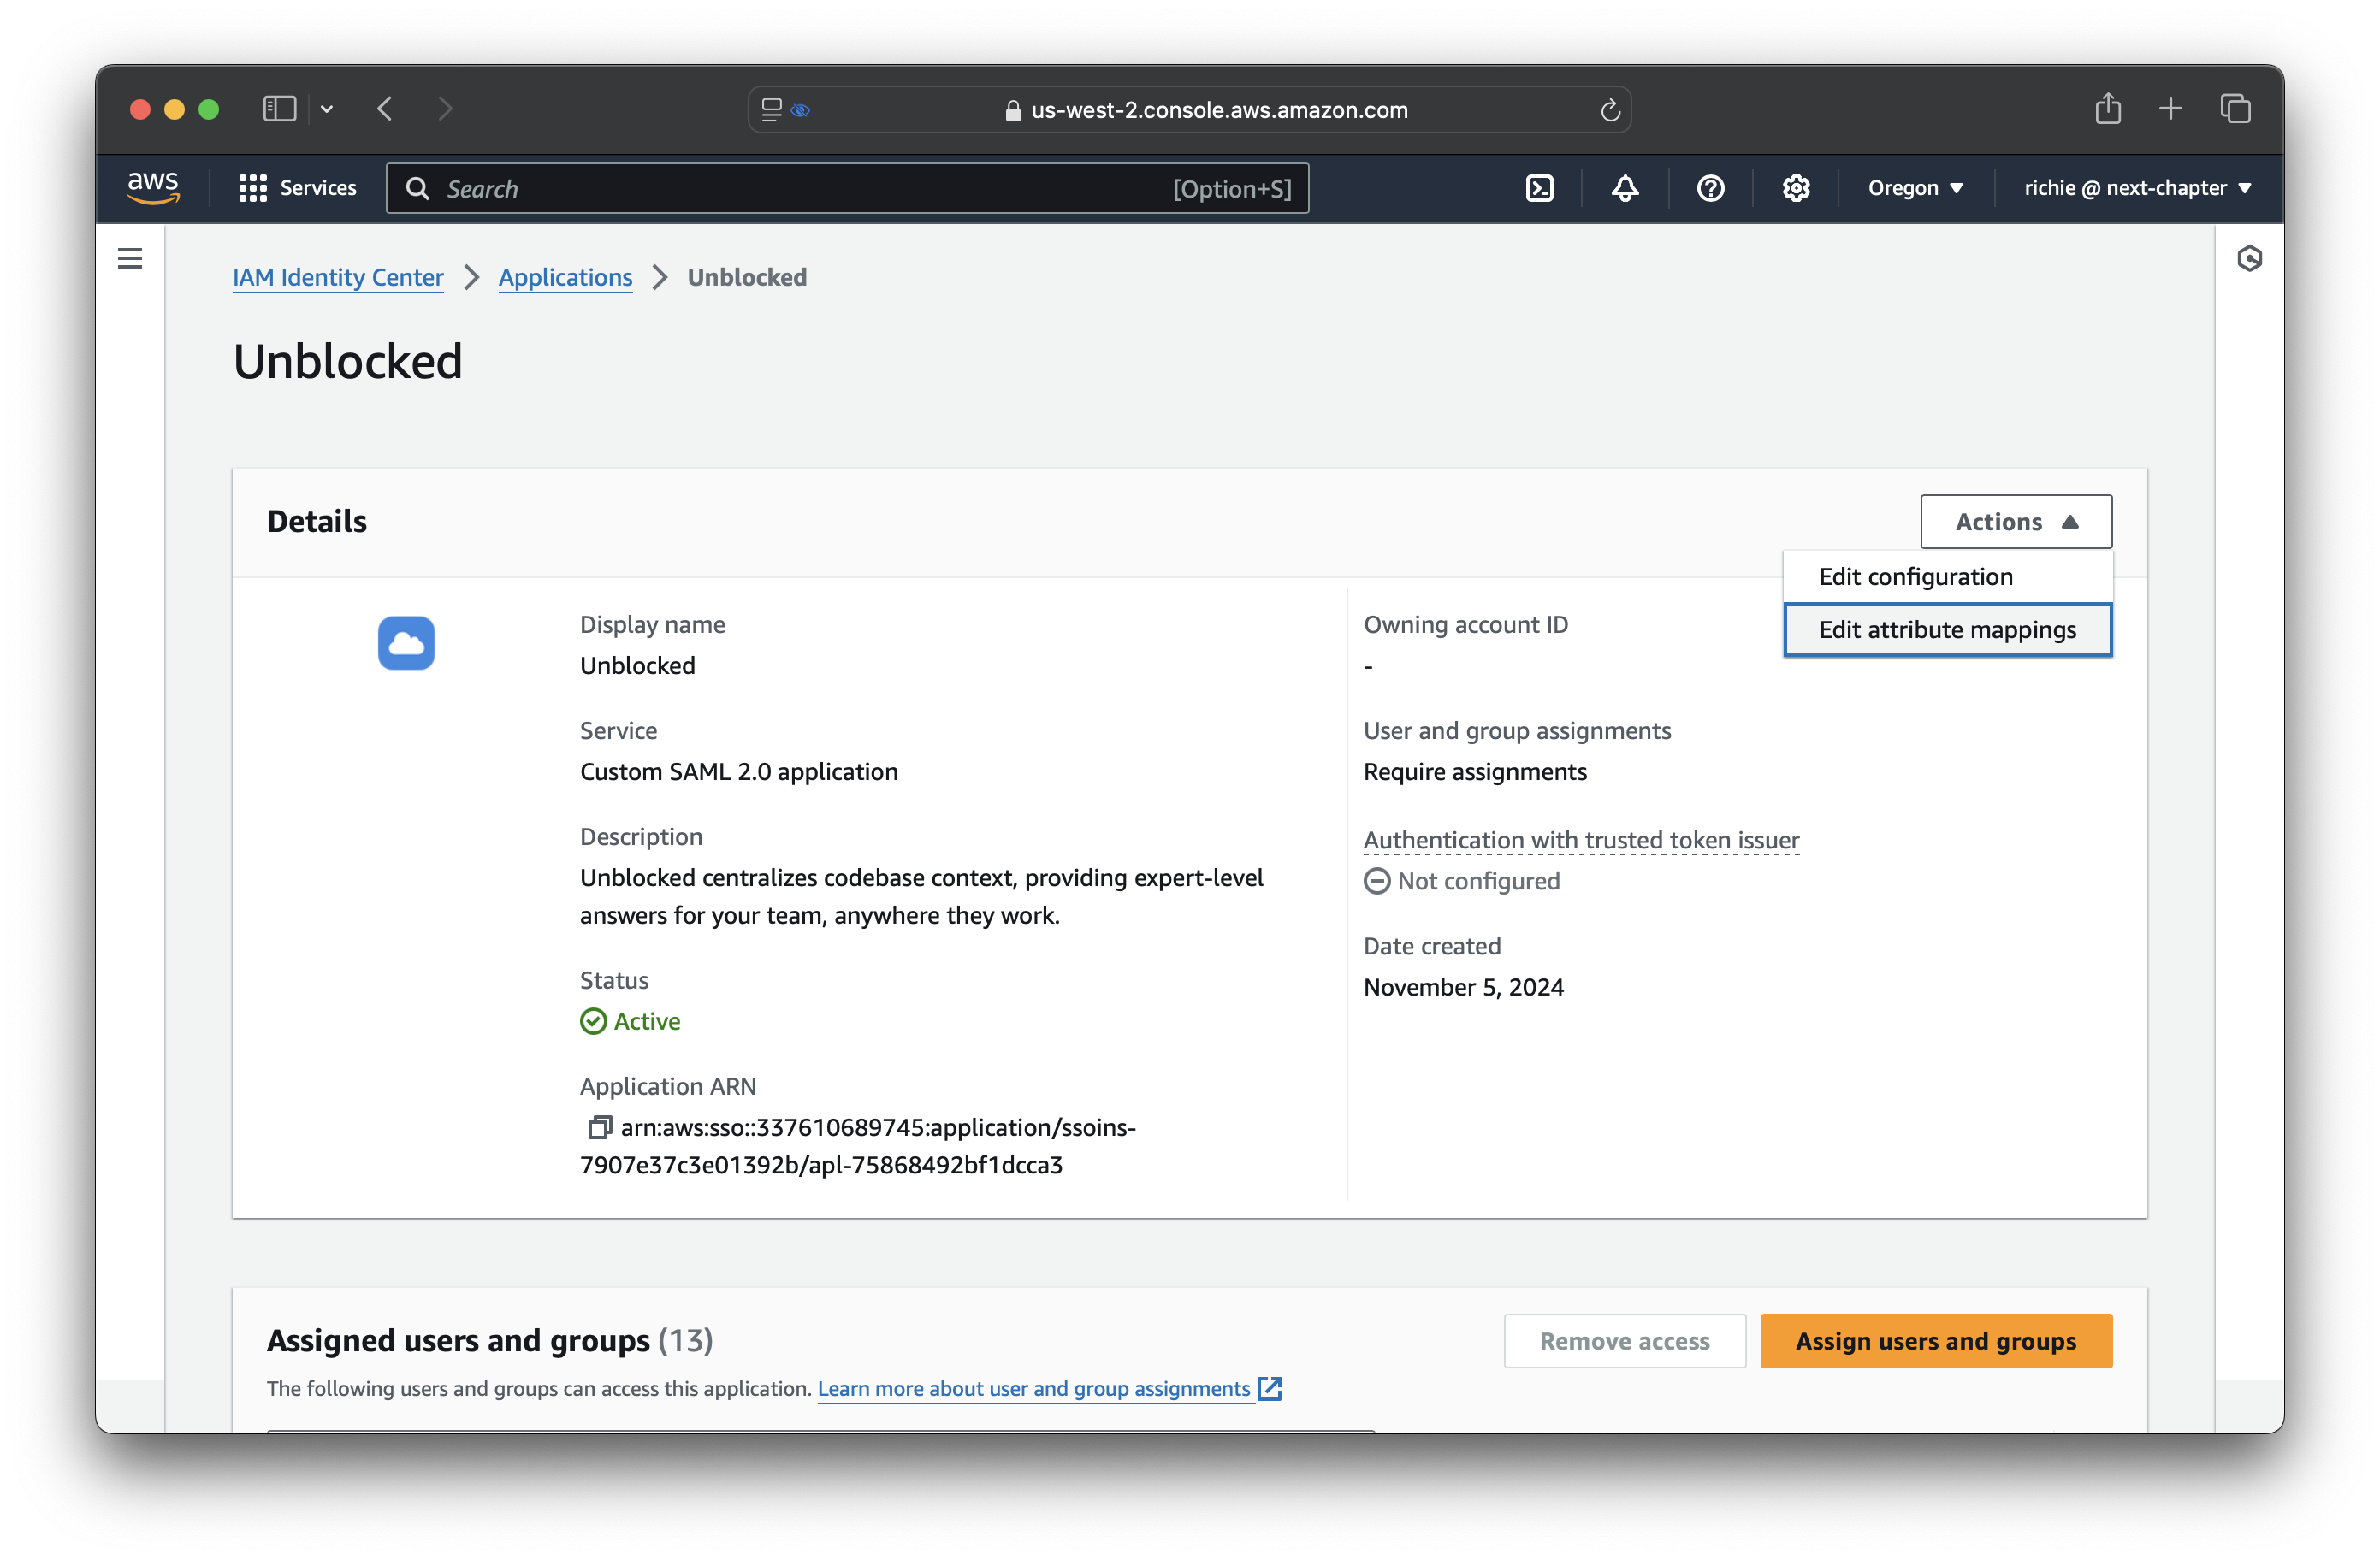Click the external link icon after Learn more
Viewport: 2380px width, 1560px height.
pyautogui.click(x=1270, y=1388)
